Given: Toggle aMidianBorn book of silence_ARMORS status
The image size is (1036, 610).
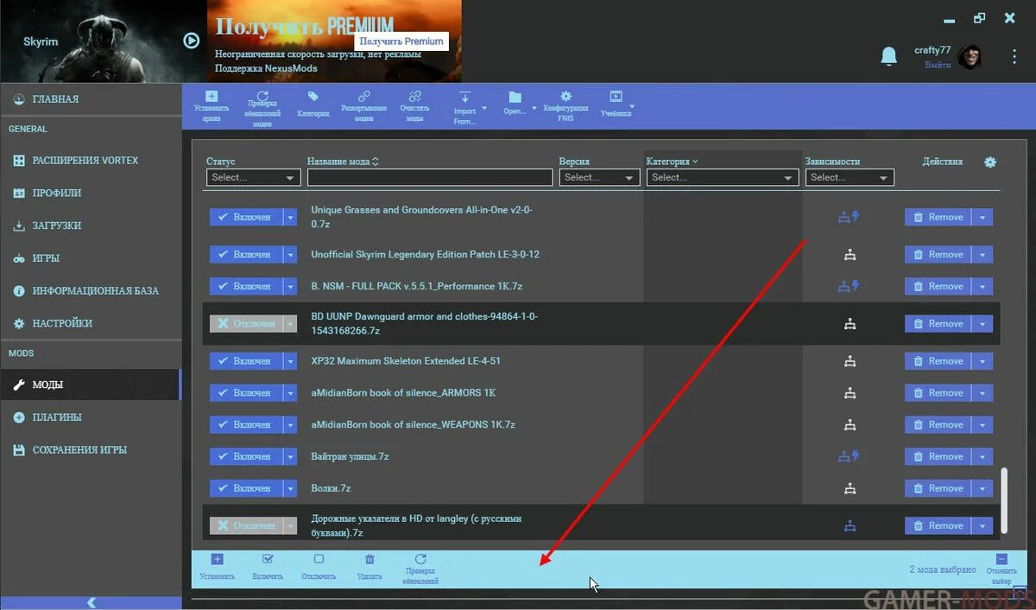Looking at the screenshot, I should [x=245, y=393].
